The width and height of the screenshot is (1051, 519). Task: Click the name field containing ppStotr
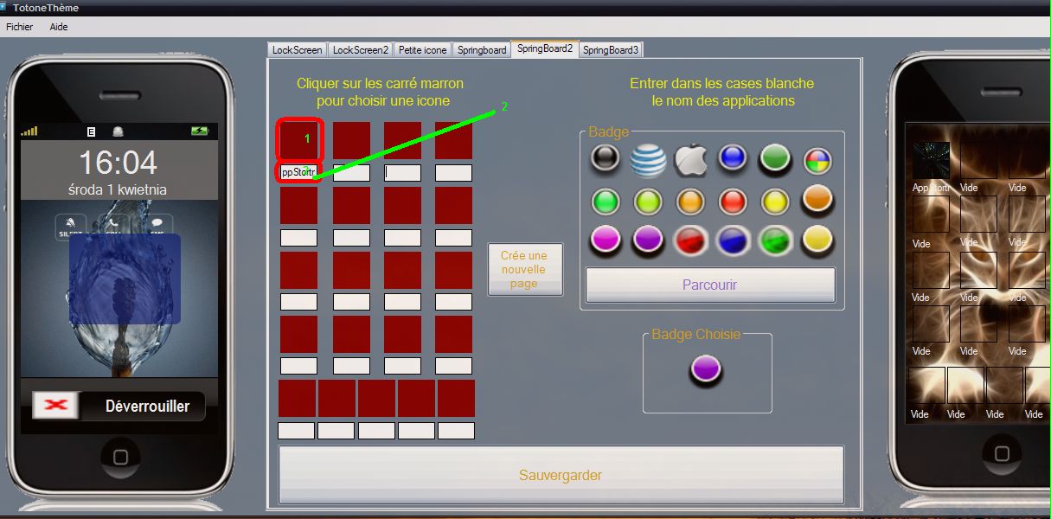pyautogui.click(x=299, y=172)
